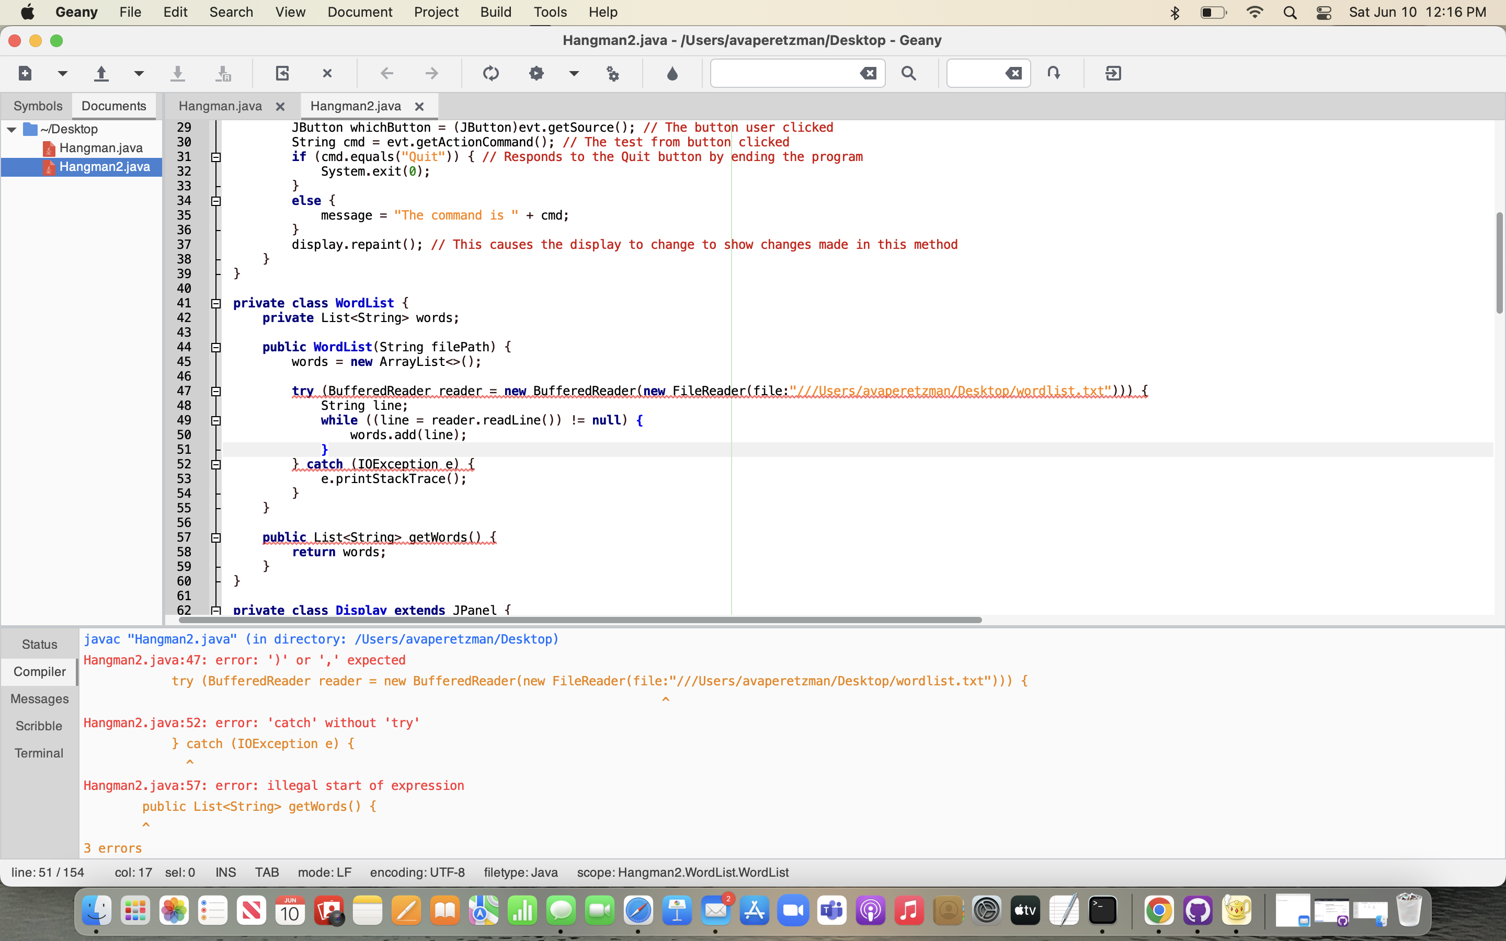This screenshot has width=1506, height=941.
Task: Collapse the ~/Desktop folder in the documents sidebar
Action: pyautogui.click(x=11, y=129)
